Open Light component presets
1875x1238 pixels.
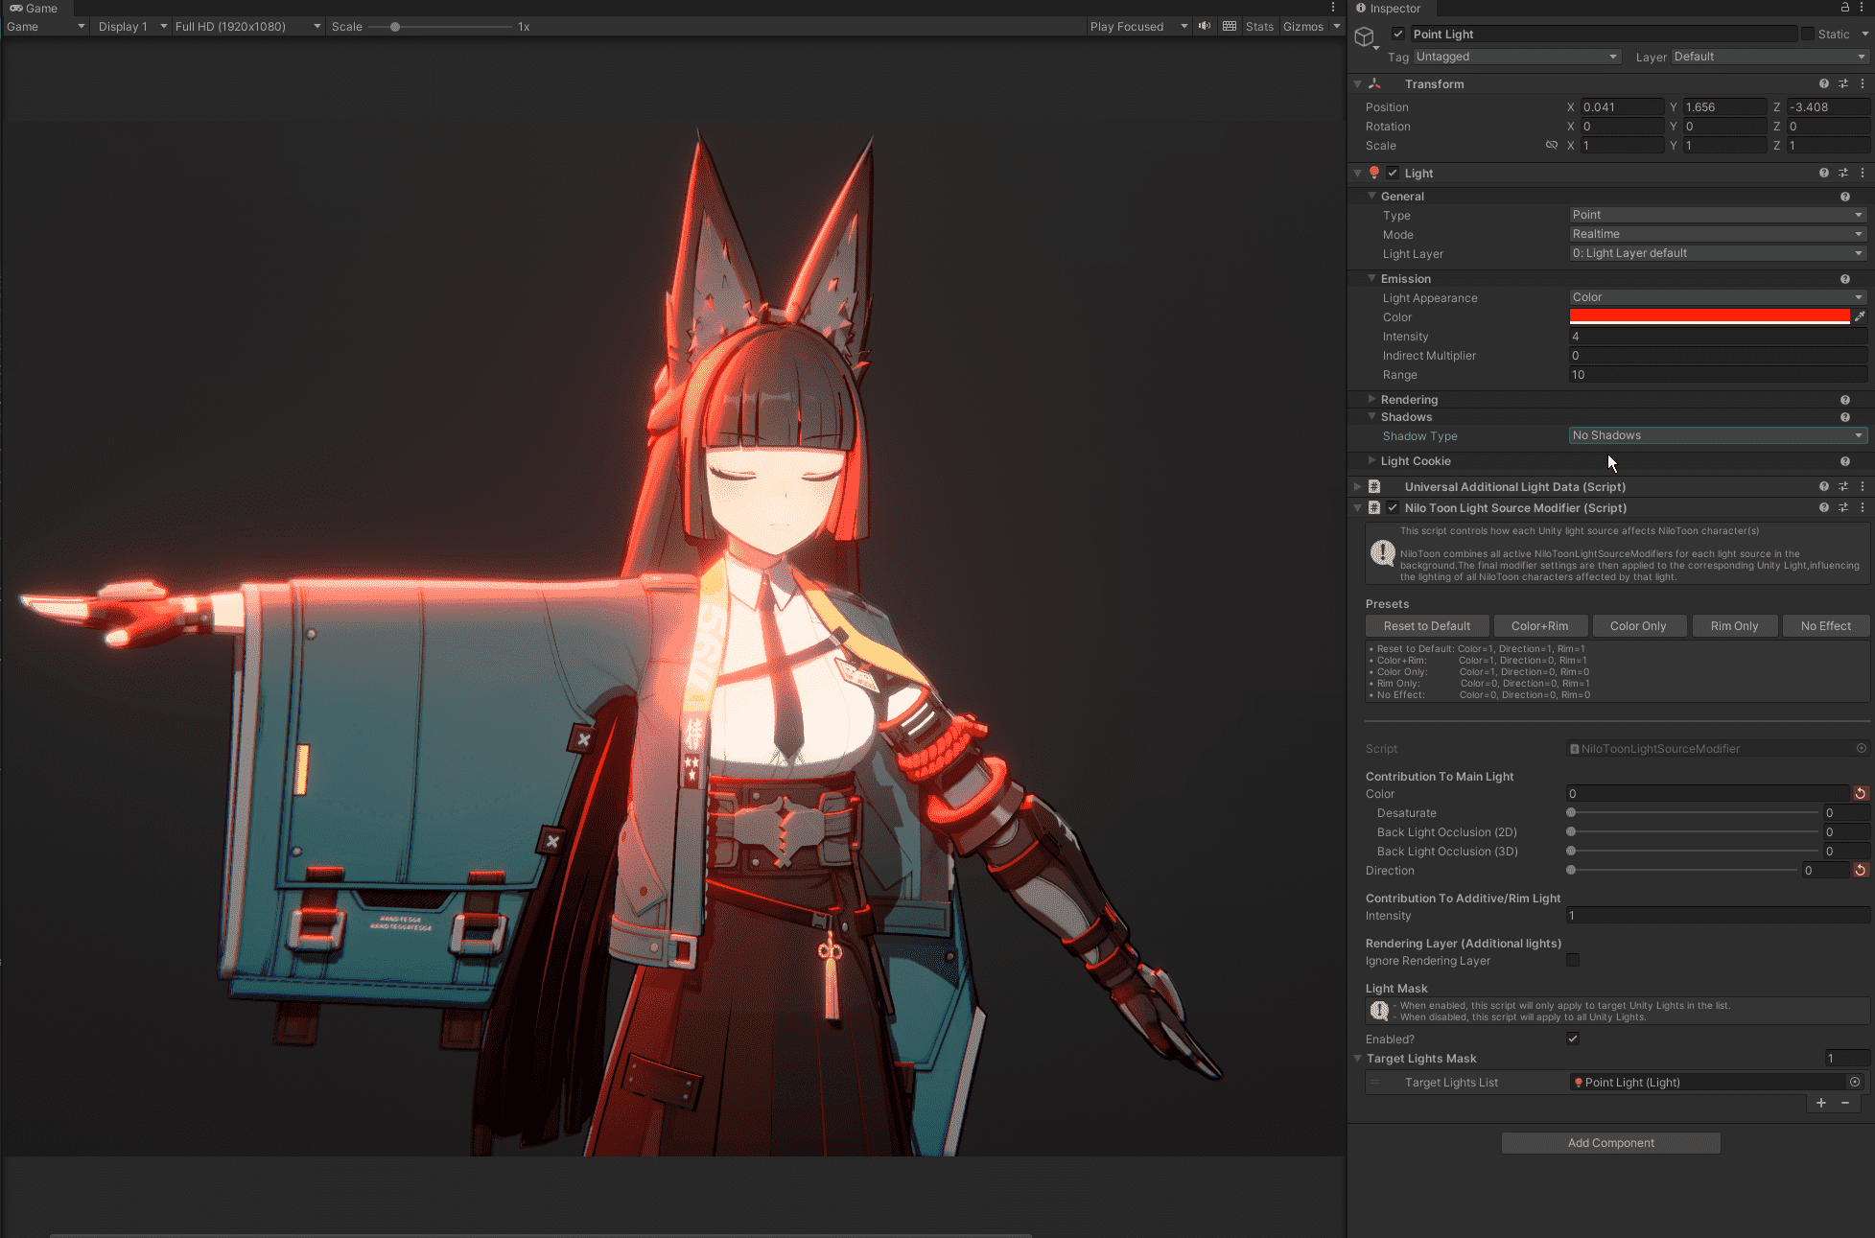1843,174
